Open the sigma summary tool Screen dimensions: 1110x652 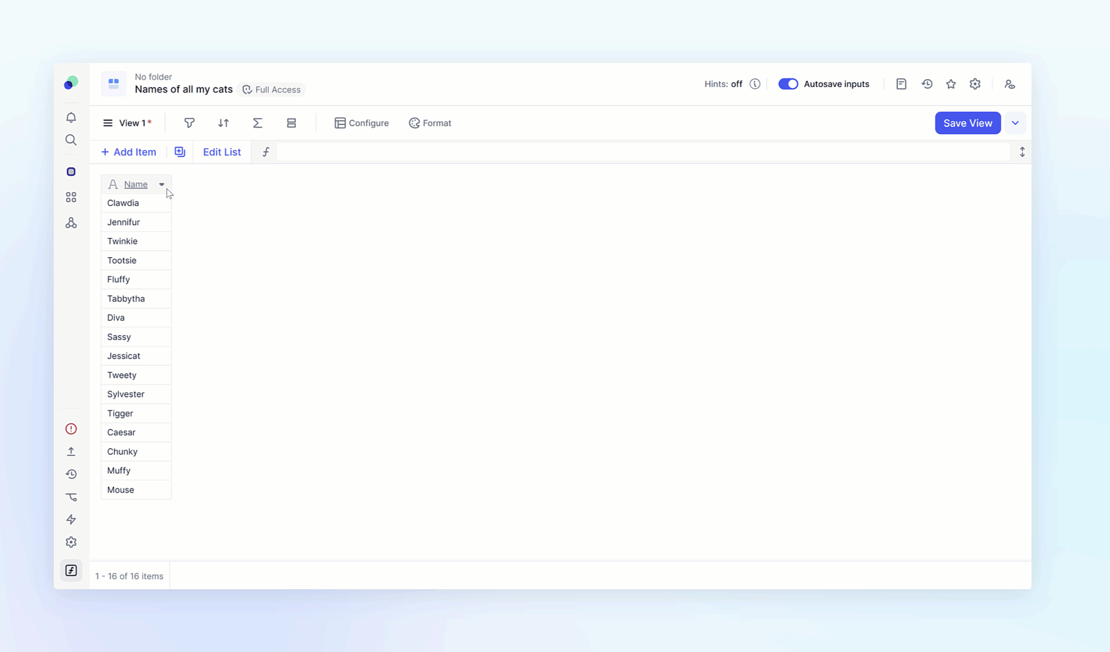257,123
